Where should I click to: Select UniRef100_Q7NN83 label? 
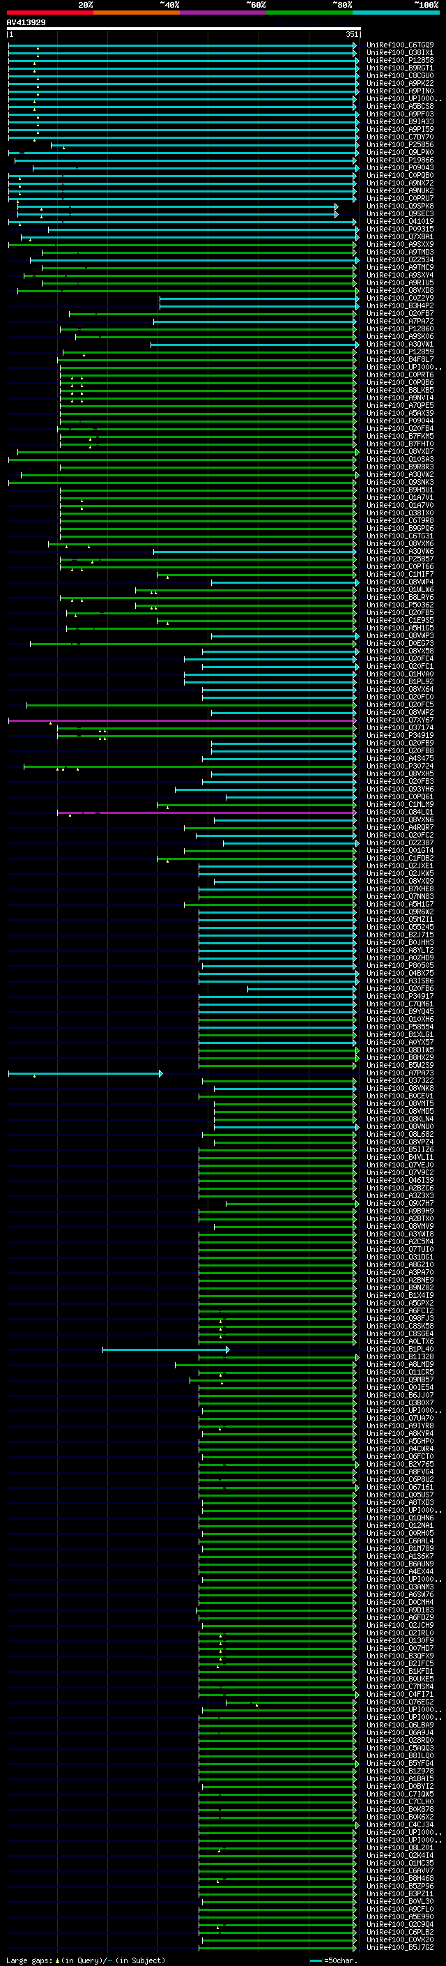pos(400,897)
